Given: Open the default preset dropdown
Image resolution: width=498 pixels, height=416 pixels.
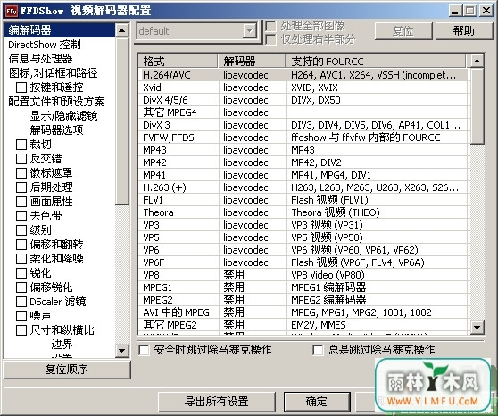Looking at the screenshot, I should click(250, 31).
